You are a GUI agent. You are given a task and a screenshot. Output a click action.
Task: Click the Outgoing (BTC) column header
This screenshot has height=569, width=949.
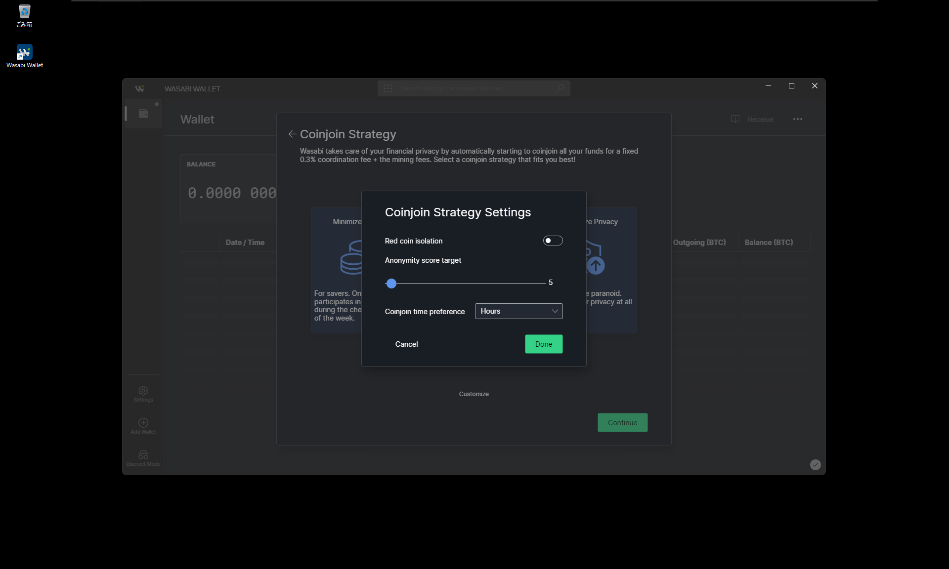pos(699,243)
